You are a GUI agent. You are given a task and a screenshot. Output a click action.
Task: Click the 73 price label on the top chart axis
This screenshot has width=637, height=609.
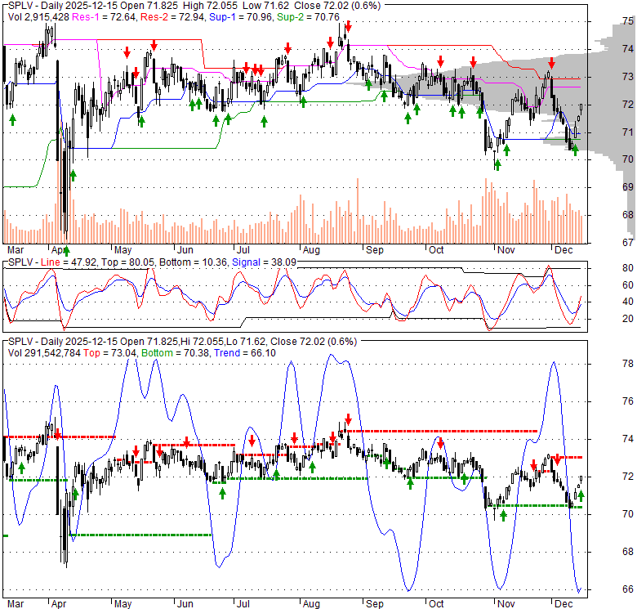(x=628, y=76)
